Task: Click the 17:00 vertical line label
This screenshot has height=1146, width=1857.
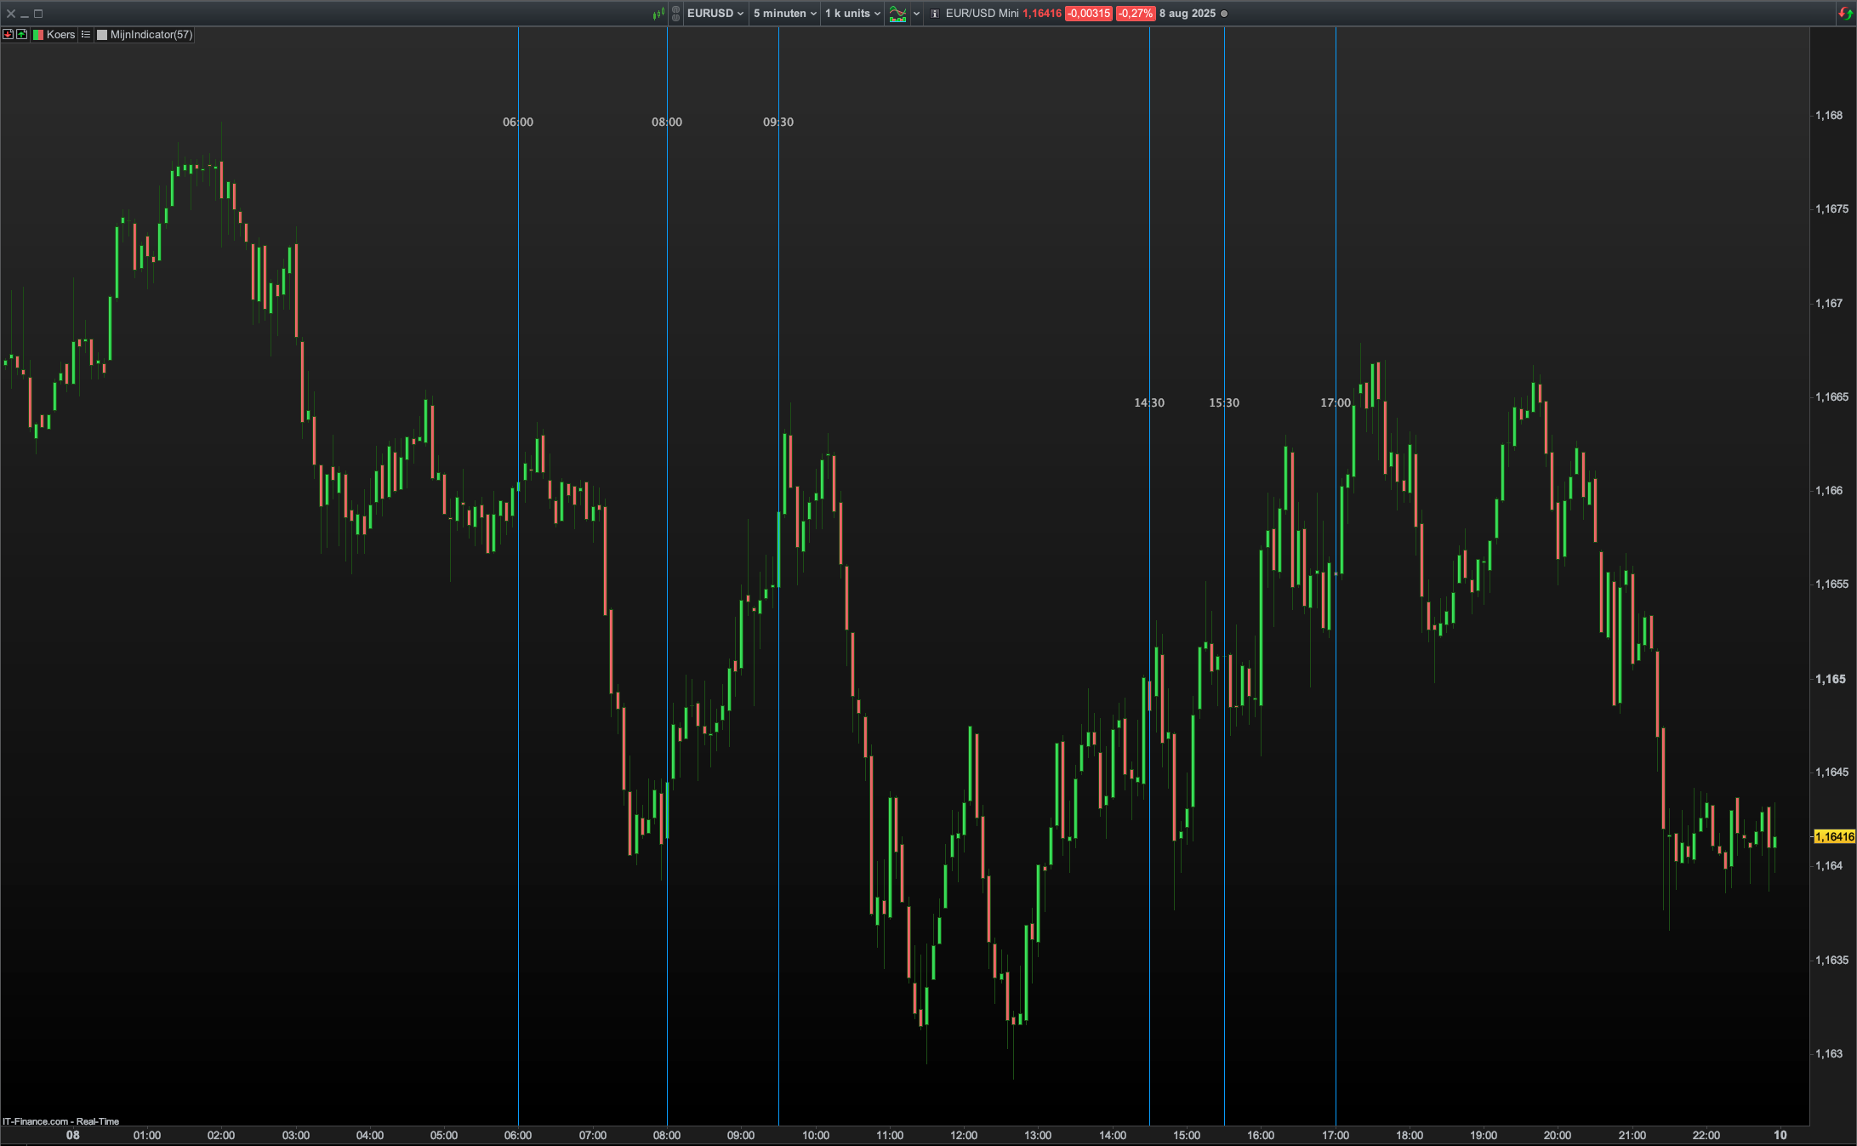Action: [1335, 402]
